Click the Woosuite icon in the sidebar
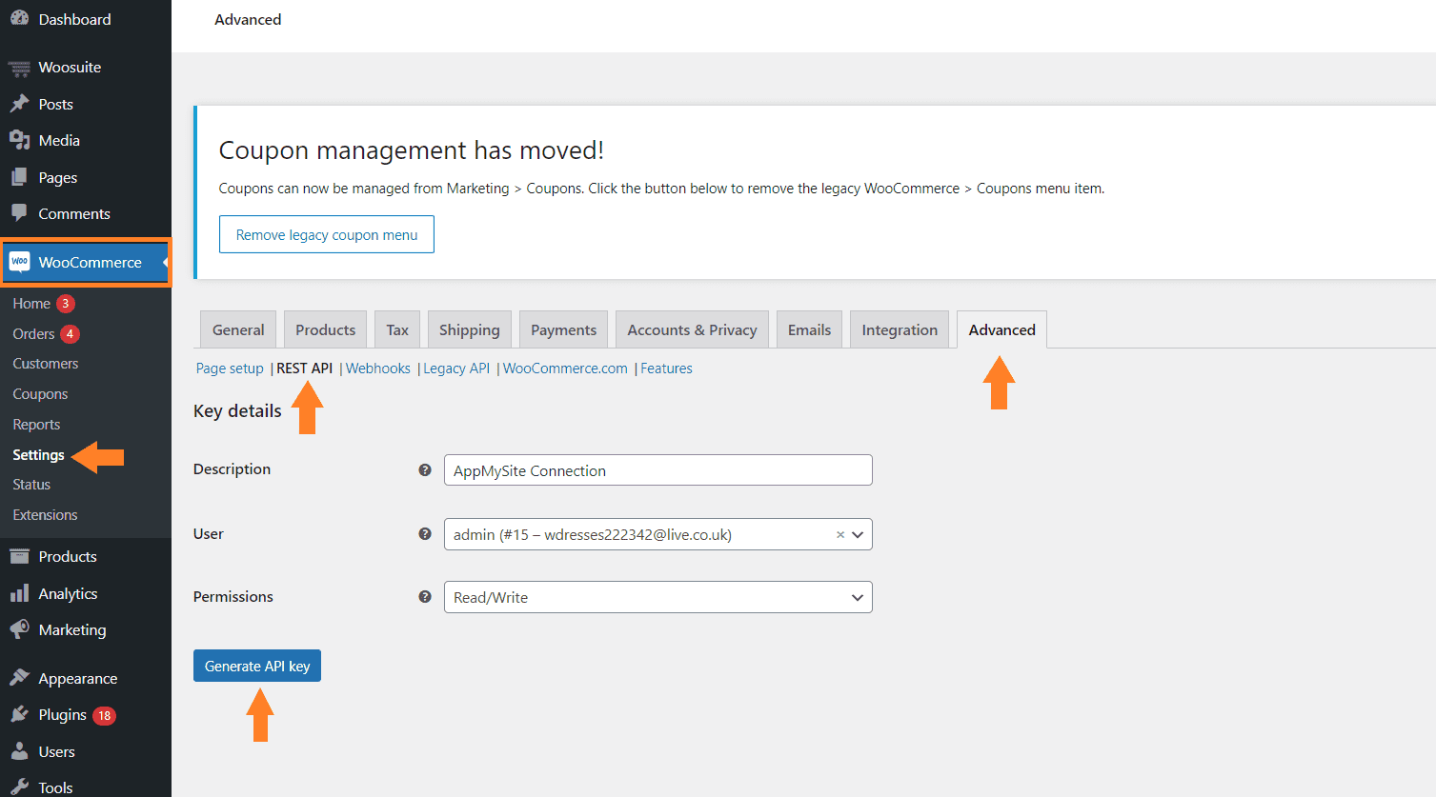1436x797 pixels. (x=18, y=67)
